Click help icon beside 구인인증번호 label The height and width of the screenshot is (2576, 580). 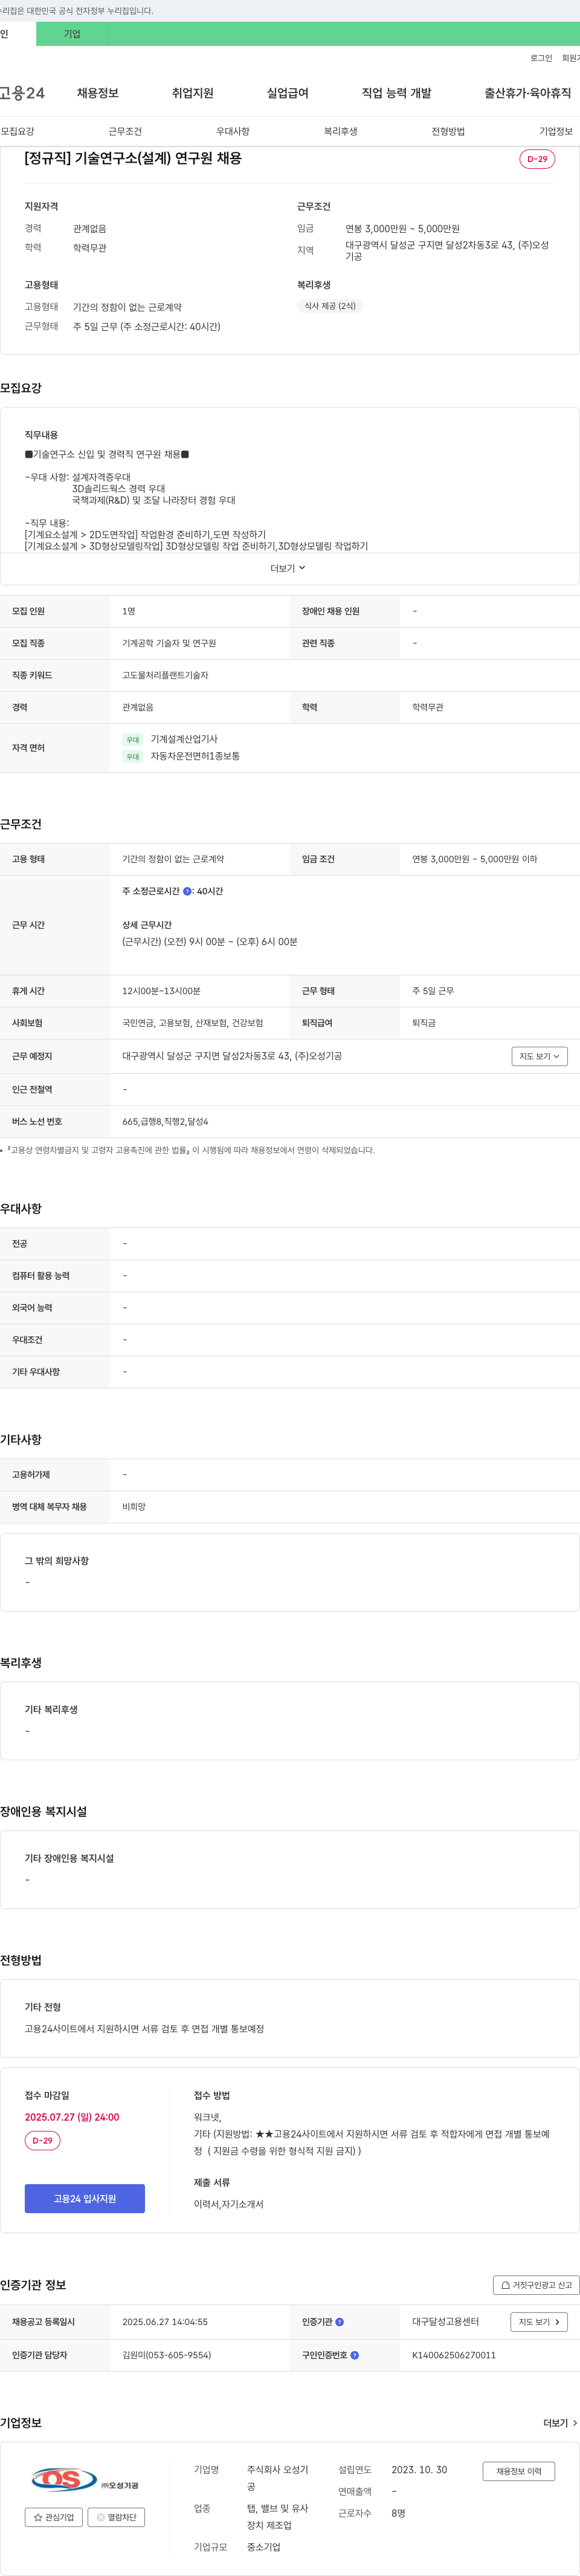355,2355
